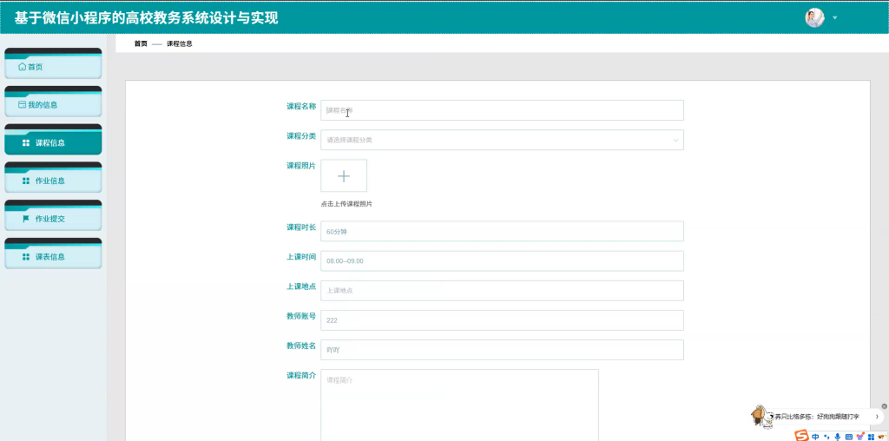Click the page title 基于微信小程序的高校教务系统设计与实现
This screenshot has height=441, width=889.
(x=146, y=18)
